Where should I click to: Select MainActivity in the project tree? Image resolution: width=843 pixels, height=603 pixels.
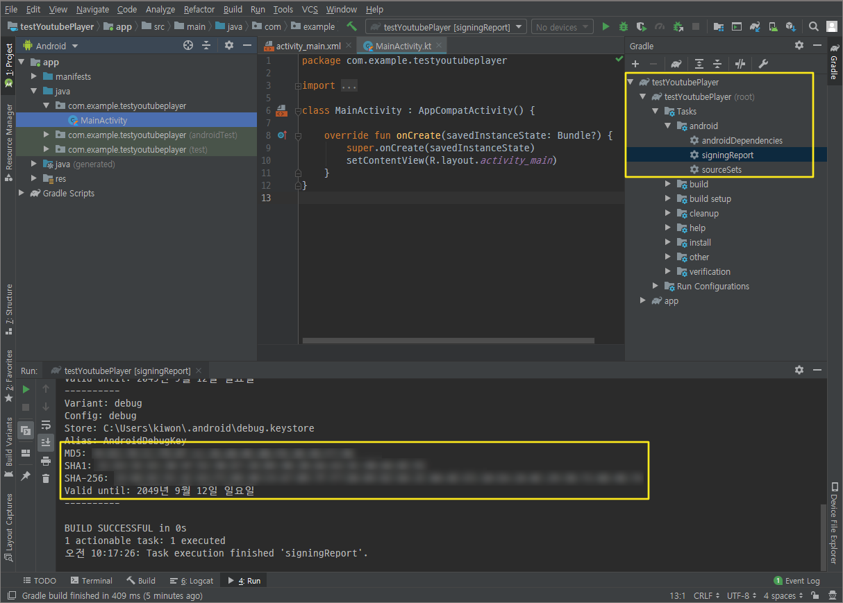pyautogui.click(x=104, y=120)
